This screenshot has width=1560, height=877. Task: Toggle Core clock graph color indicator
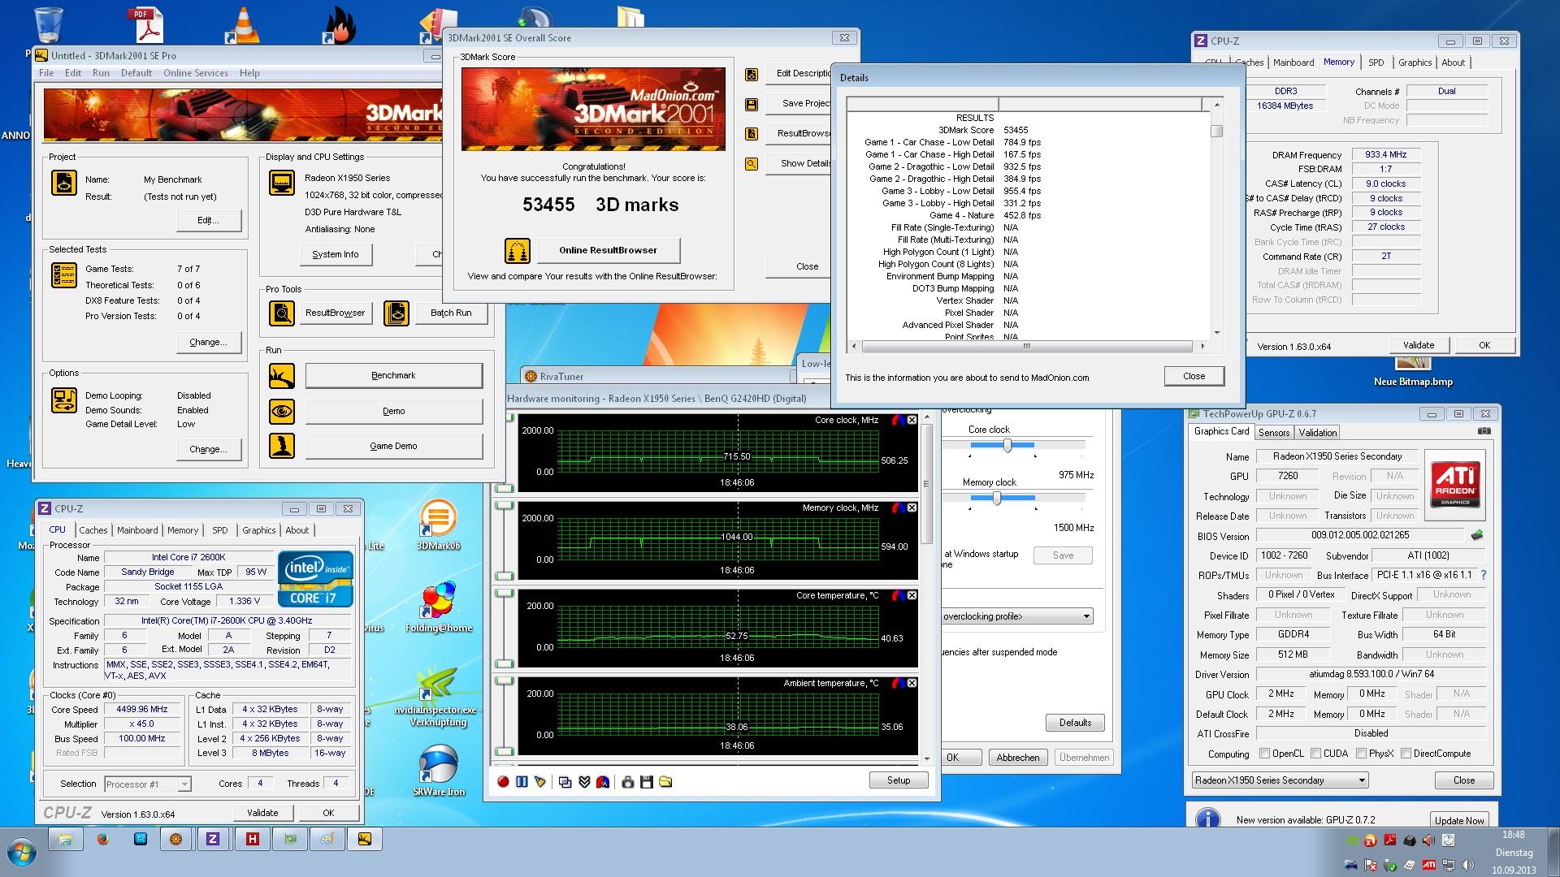898,420
